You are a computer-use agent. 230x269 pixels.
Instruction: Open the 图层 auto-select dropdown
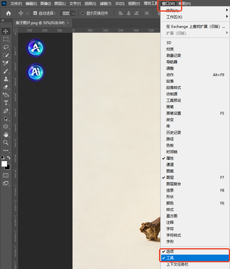[68, 13]
